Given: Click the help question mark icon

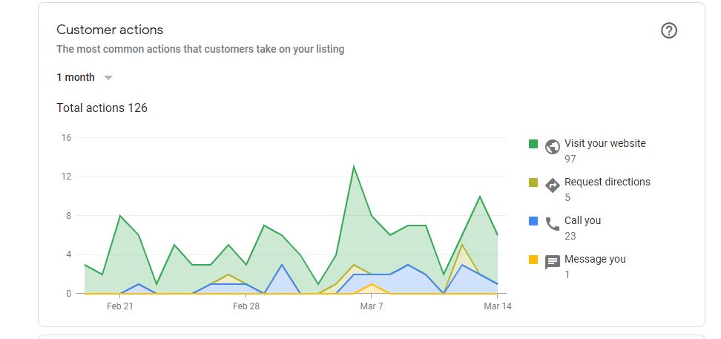Looking at the screenshot, I should click(669, 30).
